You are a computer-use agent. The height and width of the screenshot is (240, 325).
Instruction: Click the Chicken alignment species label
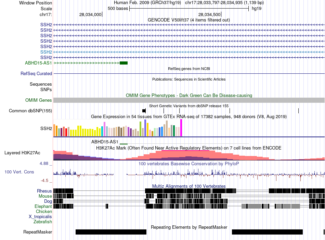click(44, 211)
